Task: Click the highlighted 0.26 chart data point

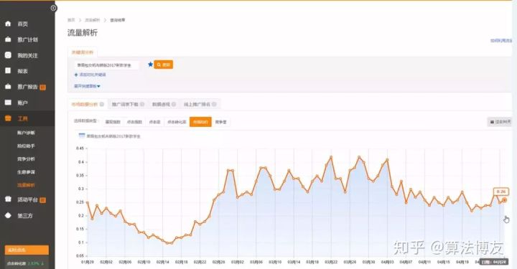Action: coord(504,200)
